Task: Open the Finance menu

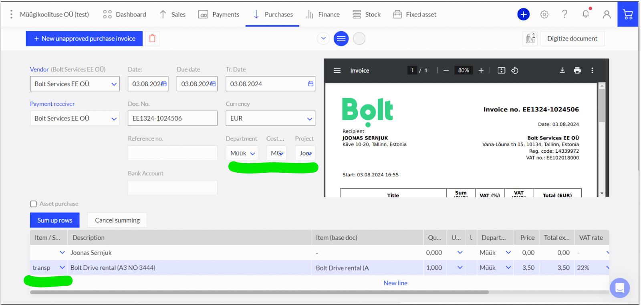Action: coord(323,14)
